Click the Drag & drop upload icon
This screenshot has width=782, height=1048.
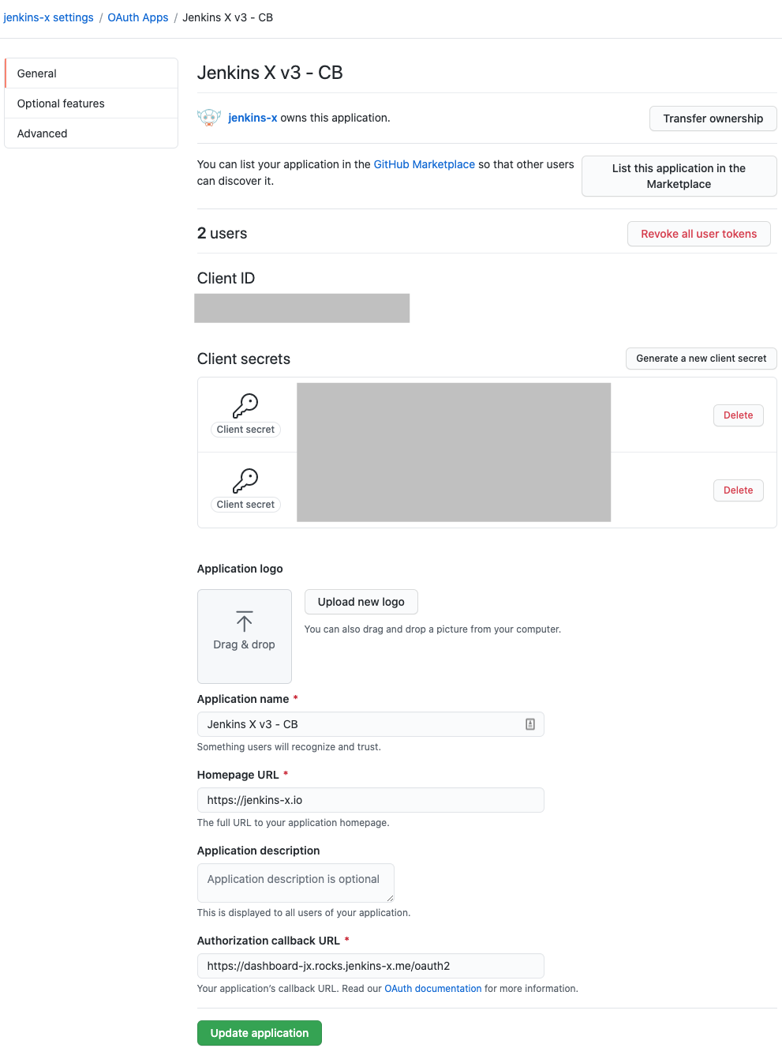(x=245, y=619)
